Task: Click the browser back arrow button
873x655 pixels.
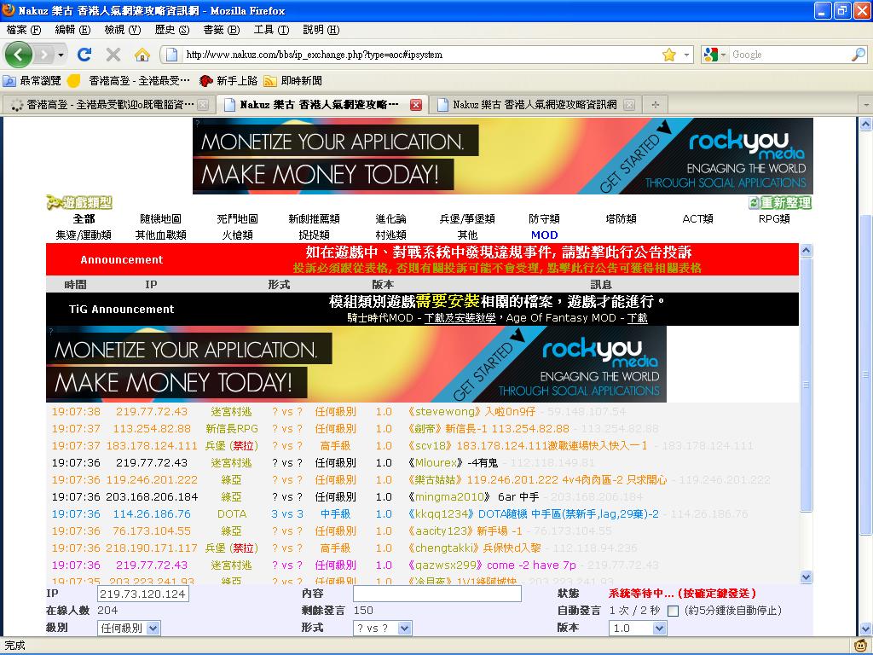Action: click(19, 55)
